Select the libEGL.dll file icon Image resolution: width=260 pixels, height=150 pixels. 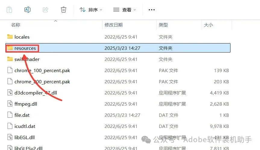click(10, 137)
